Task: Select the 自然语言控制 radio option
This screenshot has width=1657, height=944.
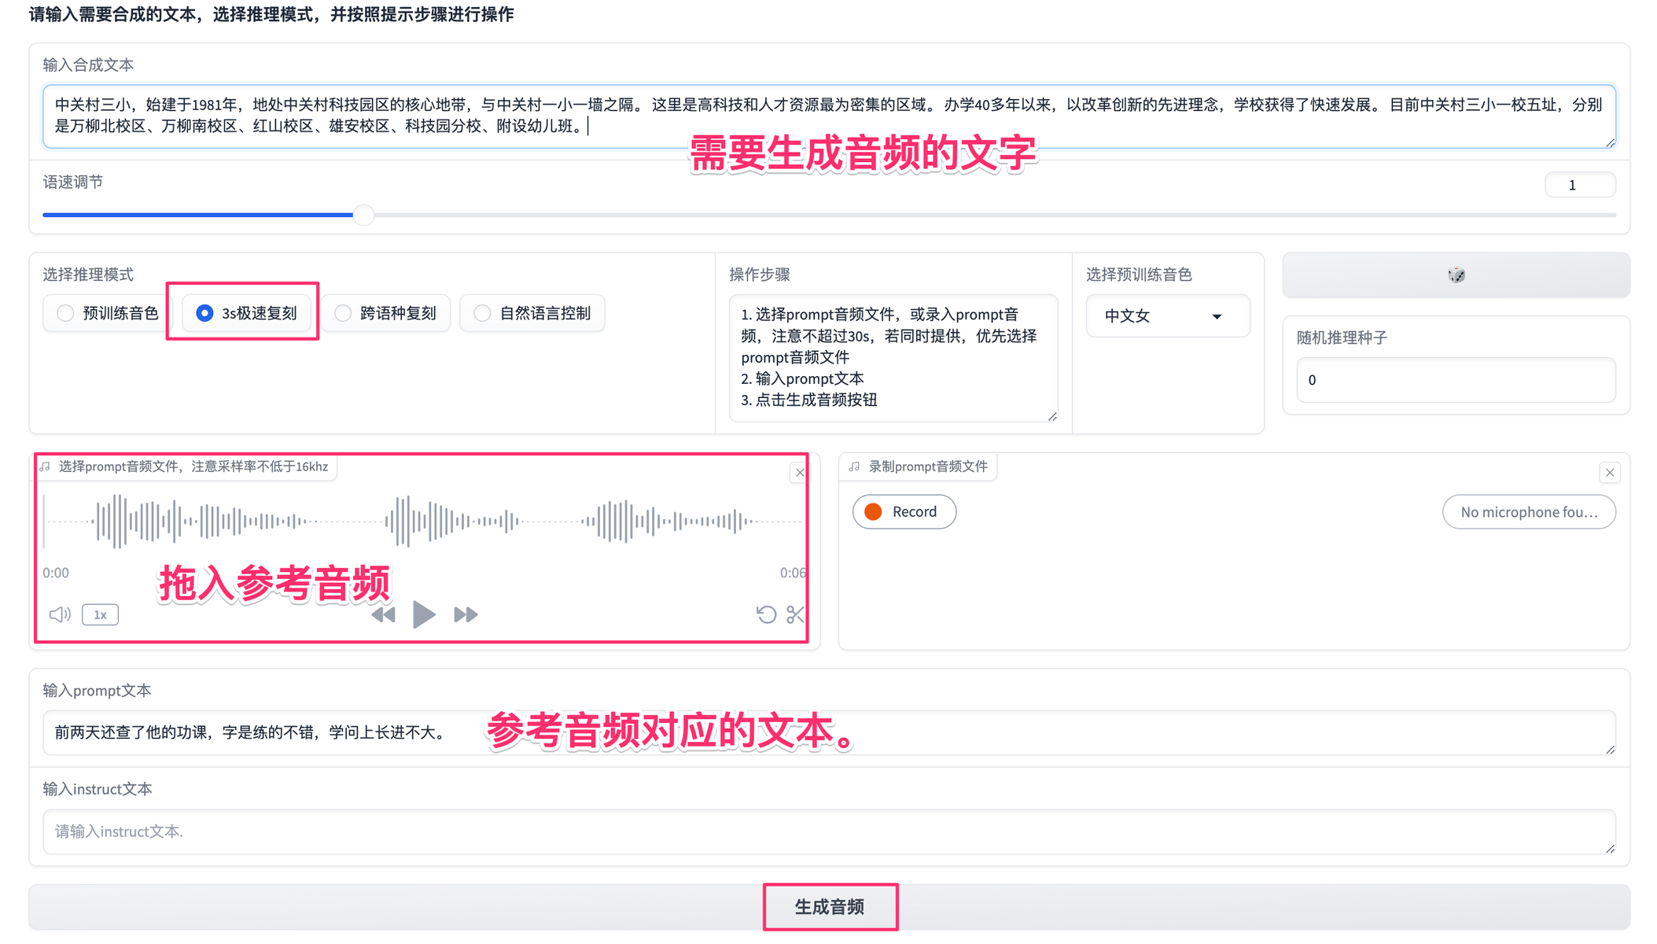Action: [532, 313]
